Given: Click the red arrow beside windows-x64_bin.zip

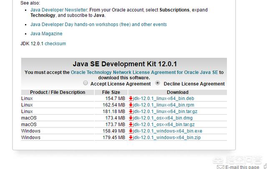Looking at the screenshot, I should (131, 137).
